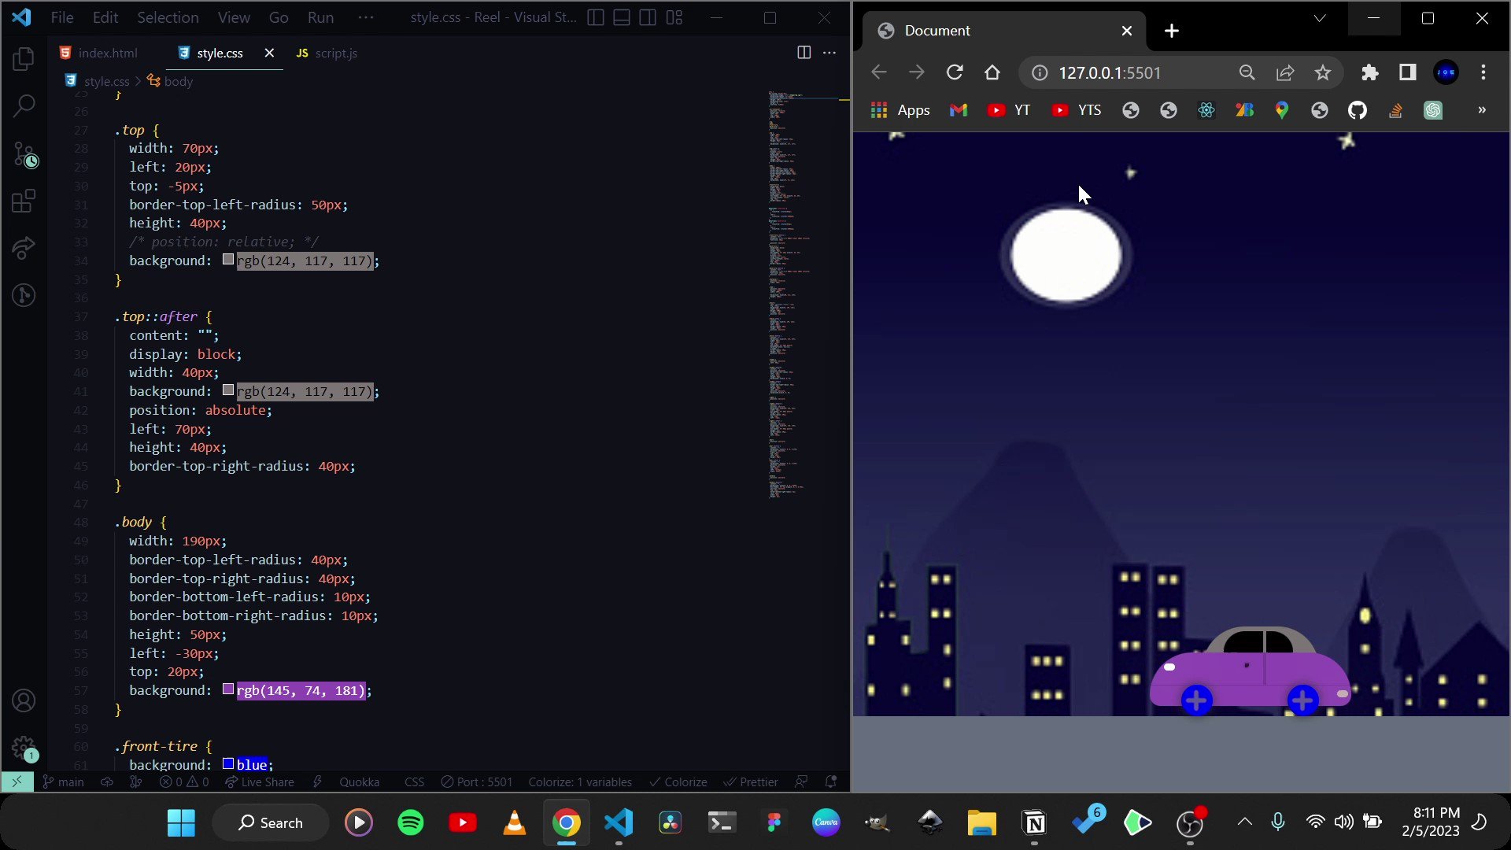The image size is (1511, 850).
Task: Open Spotify from the taskbar
Action: (x=410, y=822)
